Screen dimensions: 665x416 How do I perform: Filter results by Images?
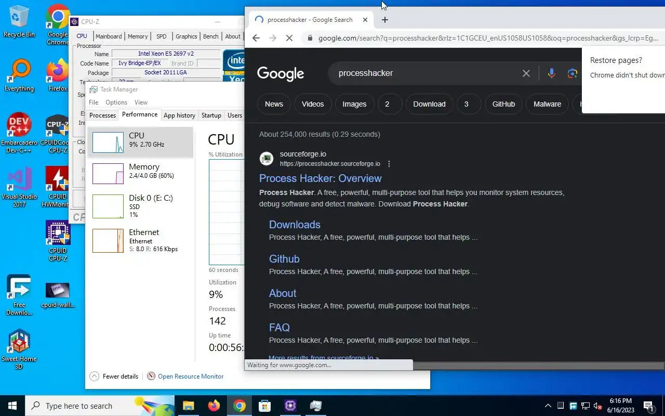[354, 104]
